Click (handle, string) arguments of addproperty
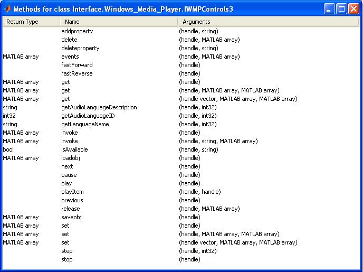363x272 pixels. [x=198, y=31]
